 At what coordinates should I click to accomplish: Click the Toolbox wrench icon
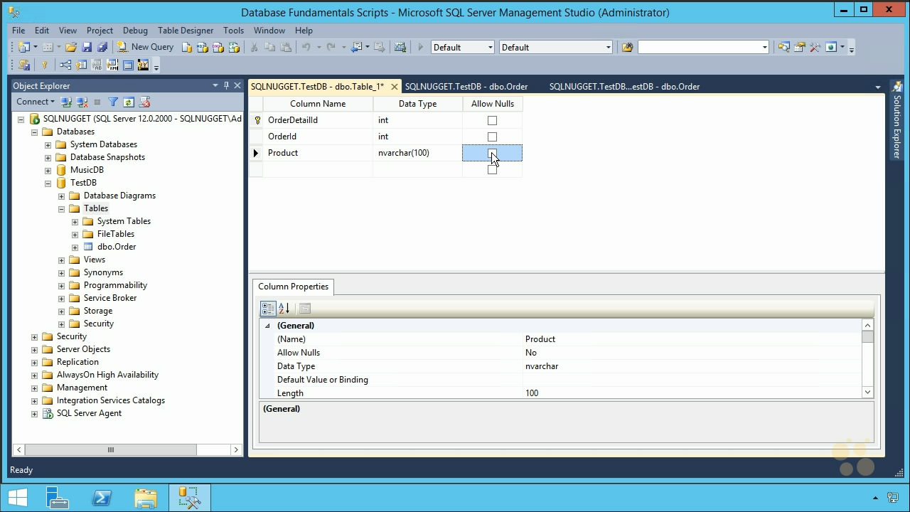coord(815,48)
